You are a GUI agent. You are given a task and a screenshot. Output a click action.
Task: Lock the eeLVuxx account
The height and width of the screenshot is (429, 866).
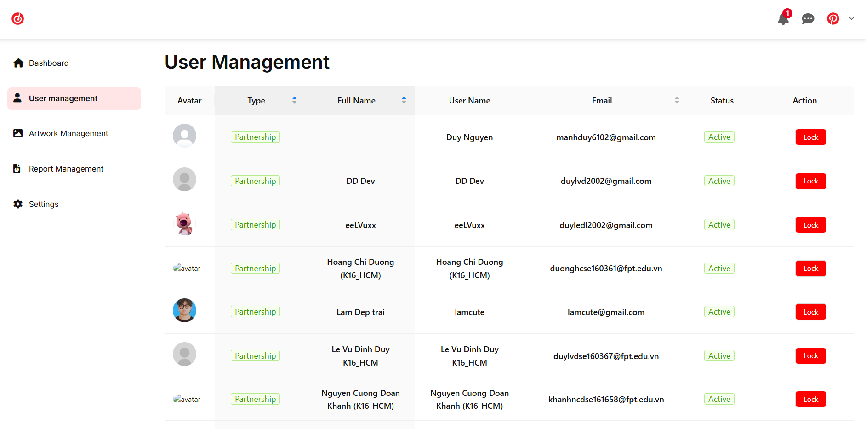tap(810, 225)
